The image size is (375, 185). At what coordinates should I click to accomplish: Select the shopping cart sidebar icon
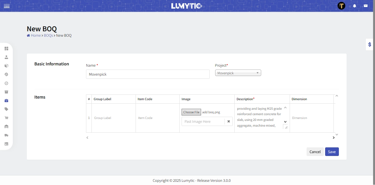[6, 118]
